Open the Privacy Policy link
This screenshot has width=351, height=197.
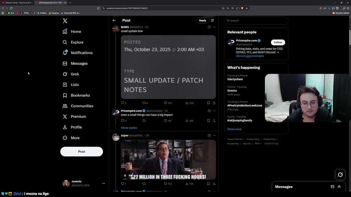253,139
